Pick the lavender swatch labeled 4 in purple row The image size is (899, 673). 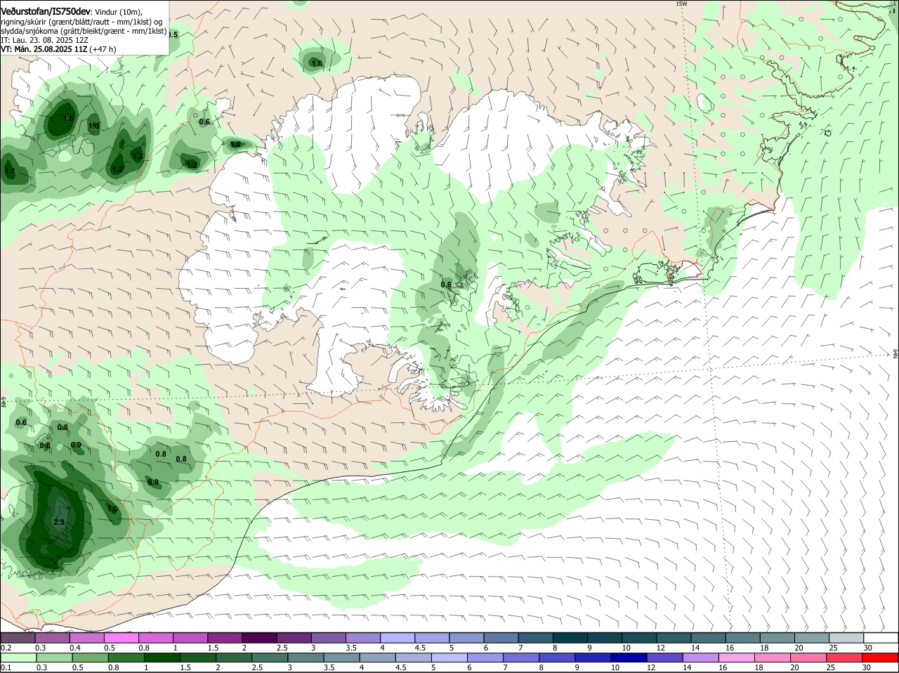click(398, 637)
